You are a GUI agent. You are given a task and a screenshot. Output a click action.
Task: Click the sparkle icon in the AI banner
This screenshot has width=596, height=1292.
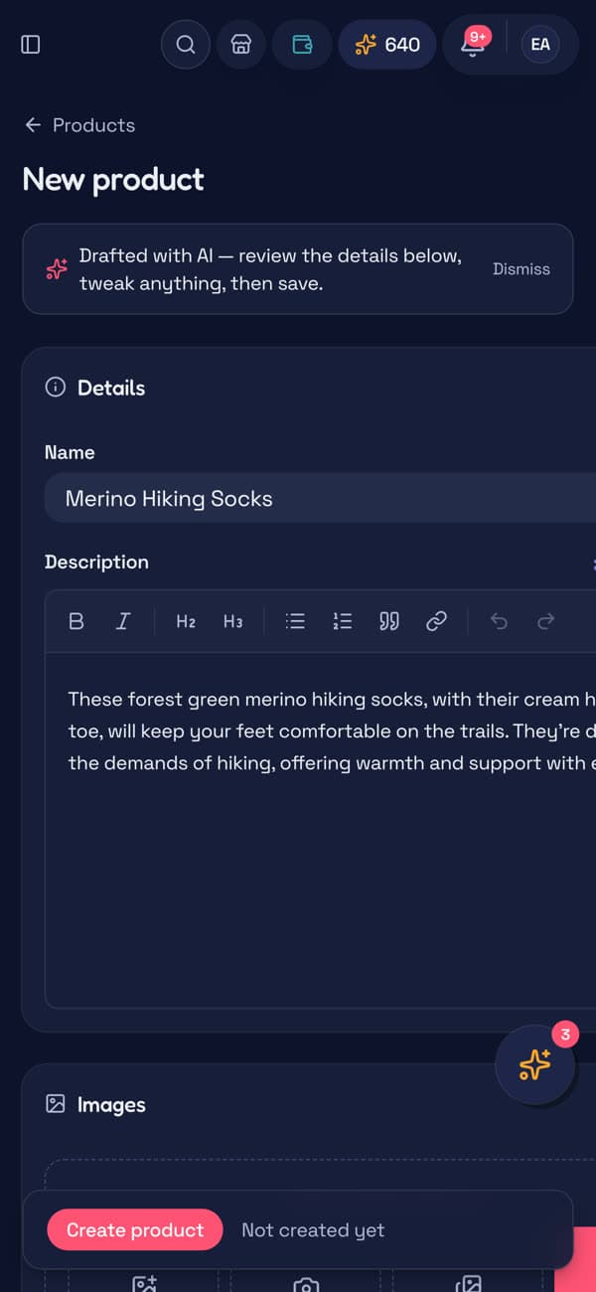57,269
